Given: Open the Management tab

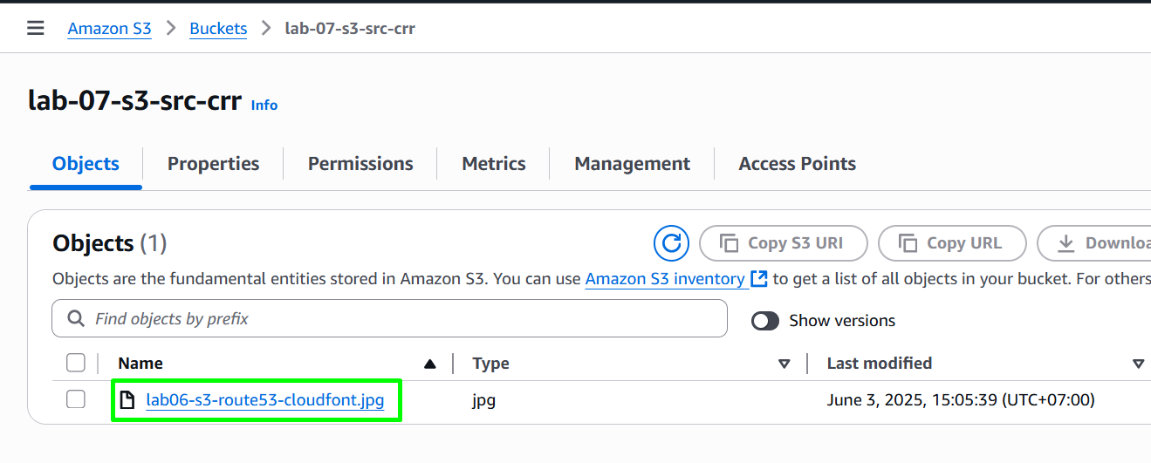Looking at the screenshot, I should click(x=632, y=164).
